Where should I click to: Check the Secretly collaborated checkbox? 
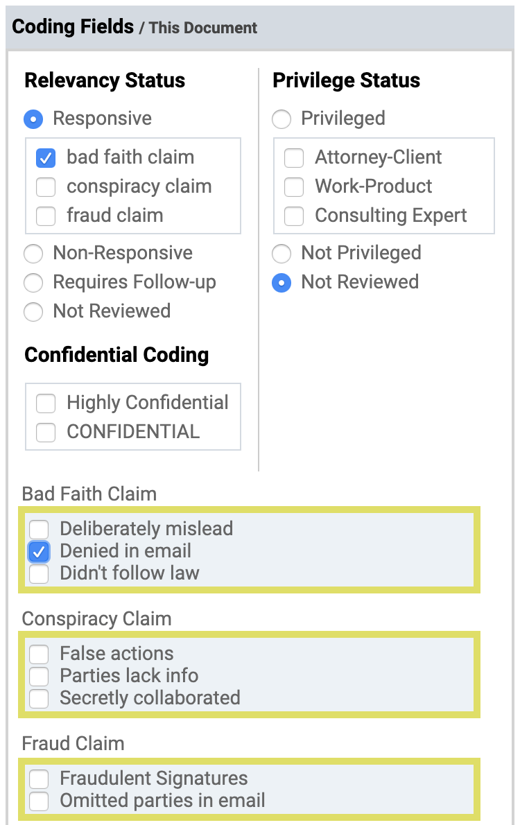[39, 699]
